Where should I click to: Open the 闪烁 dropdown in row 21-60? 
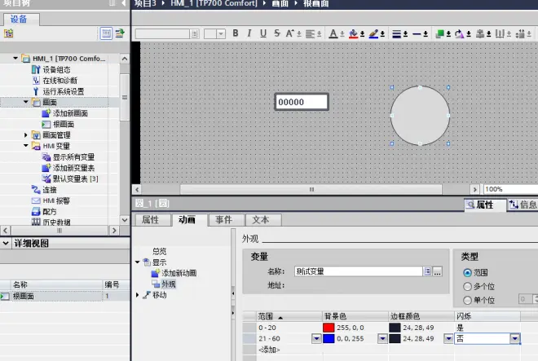tap(514, 339)
